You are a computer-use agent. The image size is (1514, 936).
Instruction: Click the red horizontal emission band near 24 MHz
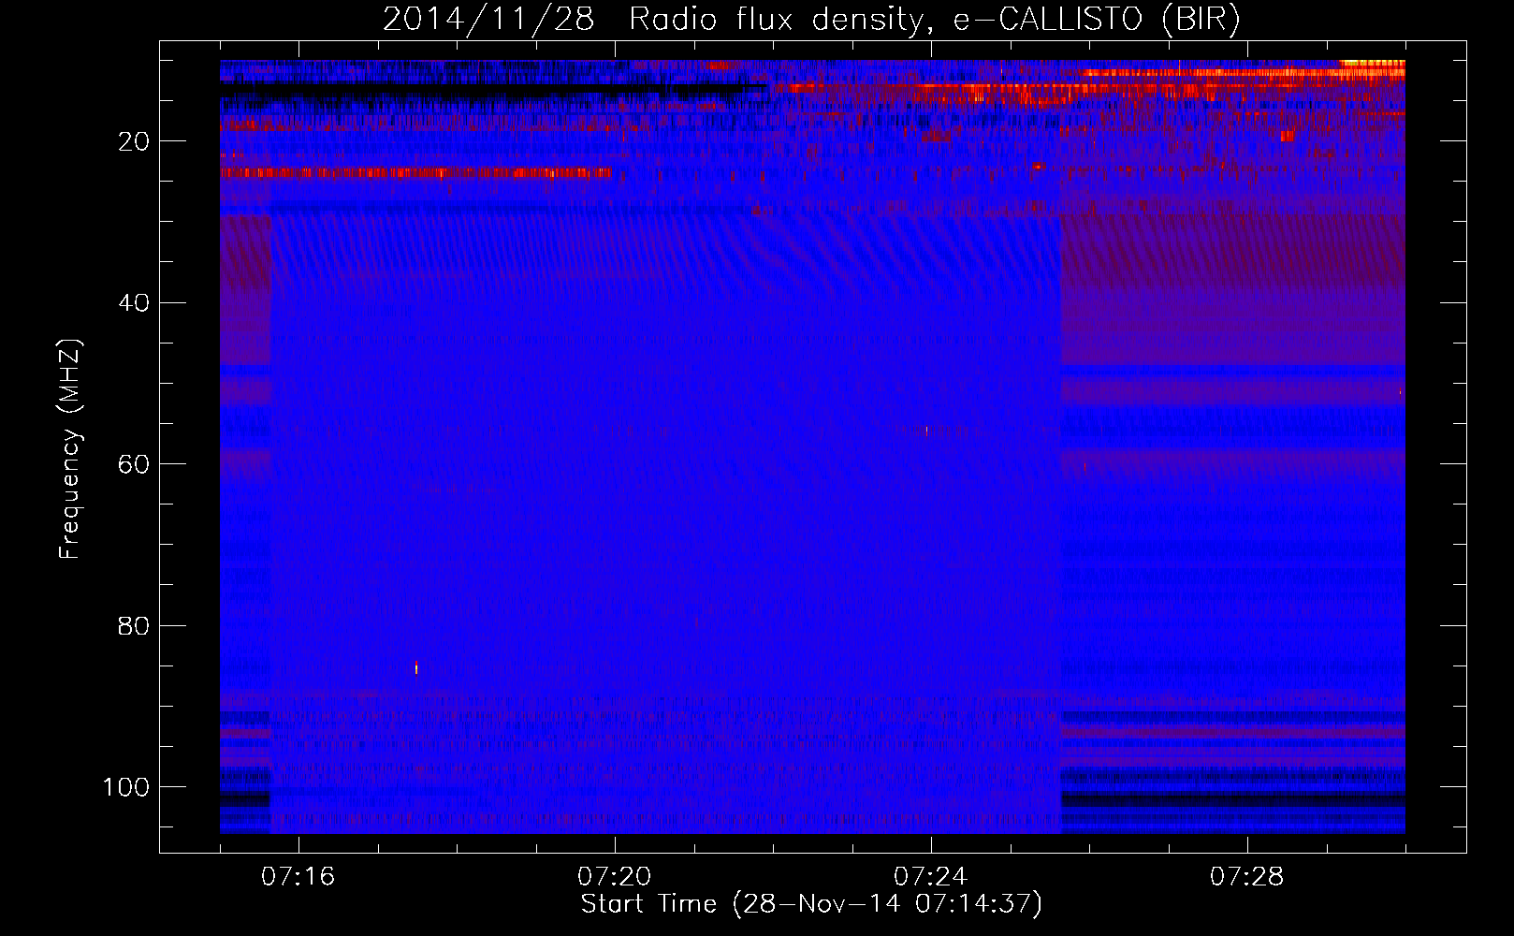click(415, 173)
